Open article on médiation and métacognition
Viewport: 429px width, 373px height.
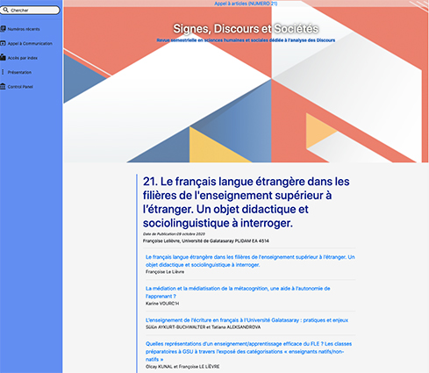(x=238, y=292)
